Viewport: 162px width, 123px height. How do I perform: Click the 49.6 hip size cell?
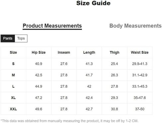pos(39,109)
